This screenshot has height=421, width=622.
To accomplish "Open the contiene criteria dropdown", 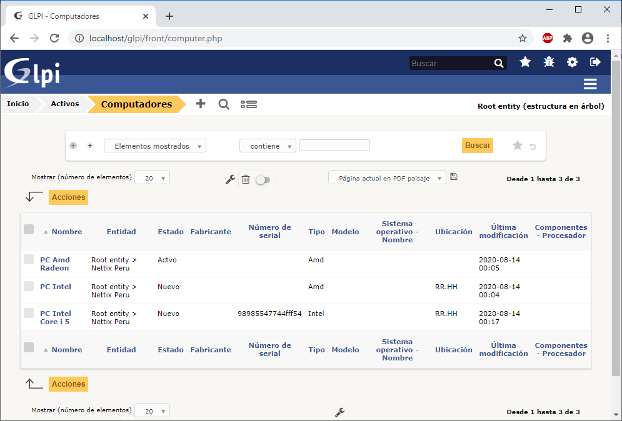I will coord(268,146).
